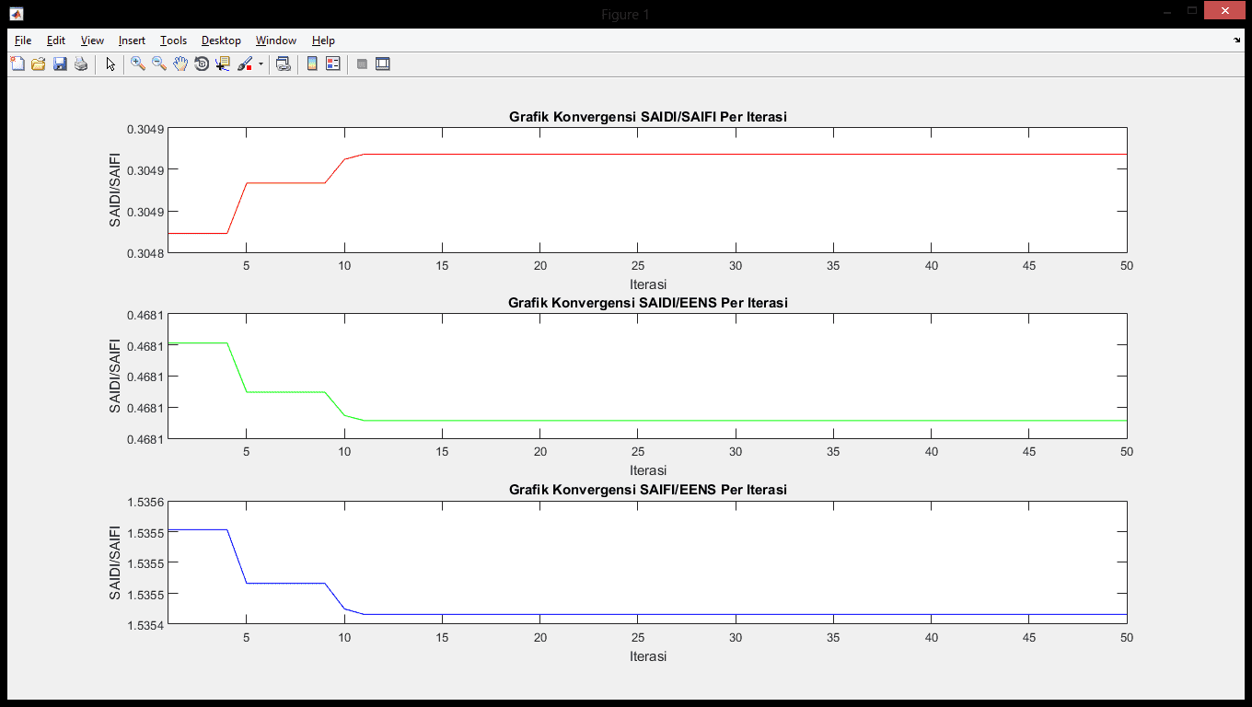Toggle the Data Cursor tool

coord(223,64)
